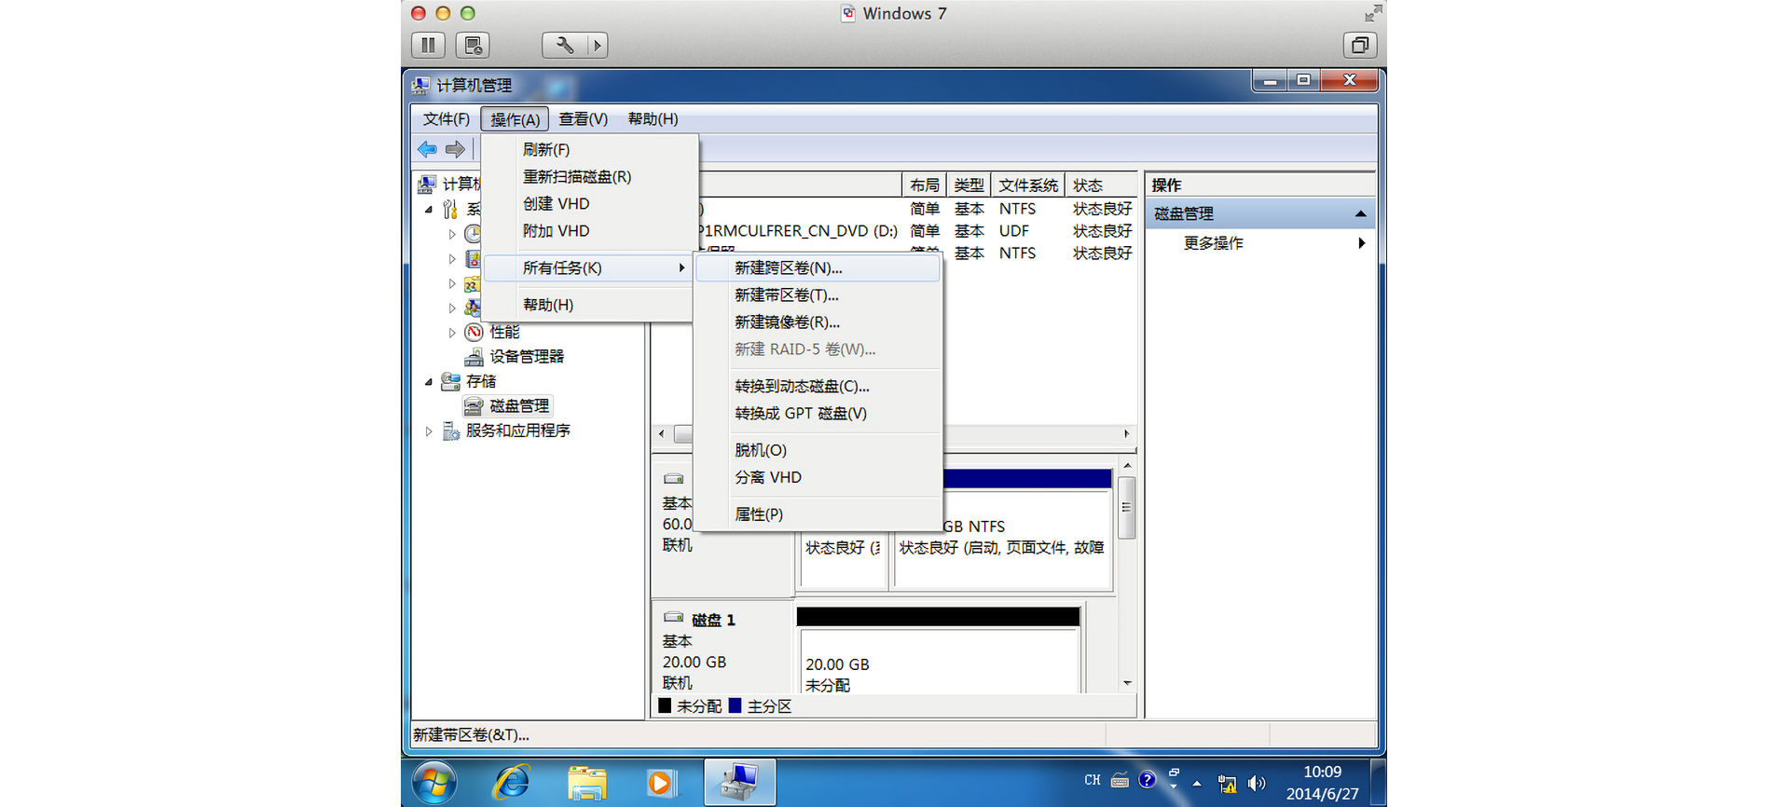The width and height of the screenshot is (1788, 807).
Task: Choose 创建 VHD
Action: [x=589, y=204]
